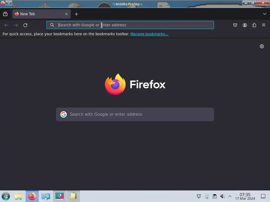
Task: Follow the Manage bookmarks link
Action: tap(149, 34)
